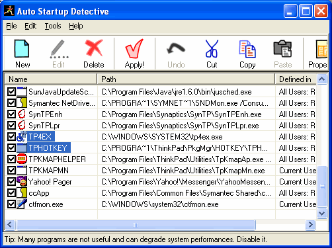Image resolution: width=332 pixels, height=248 pixels.
Task: Minimize the Auto Startup Detective window
Action: click(x=290, y=11)
